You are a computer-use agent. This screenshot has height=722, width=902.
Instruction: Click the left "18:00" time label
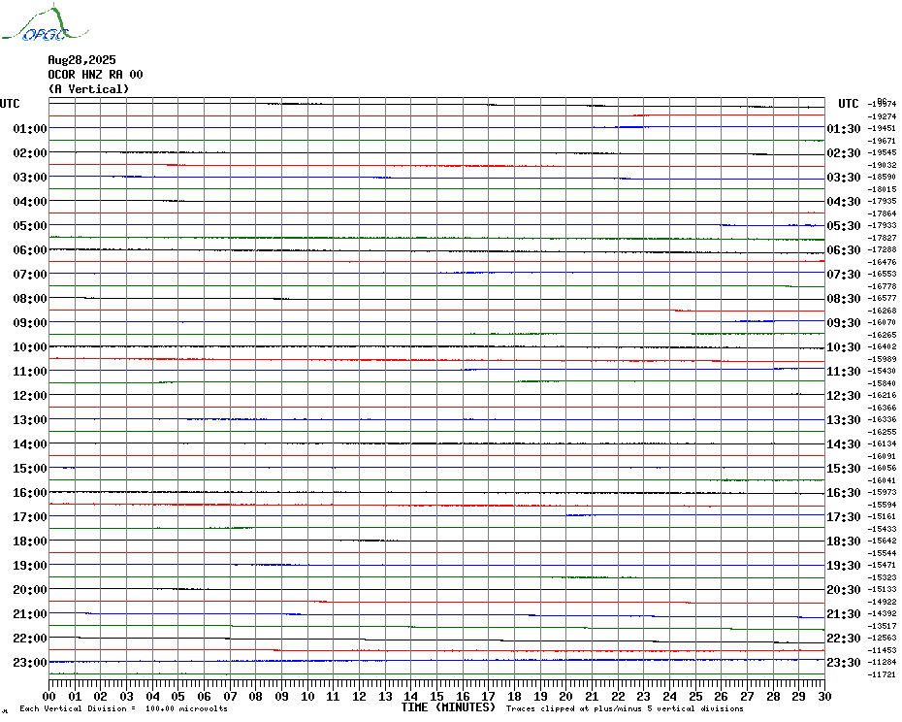click(30, 541)
